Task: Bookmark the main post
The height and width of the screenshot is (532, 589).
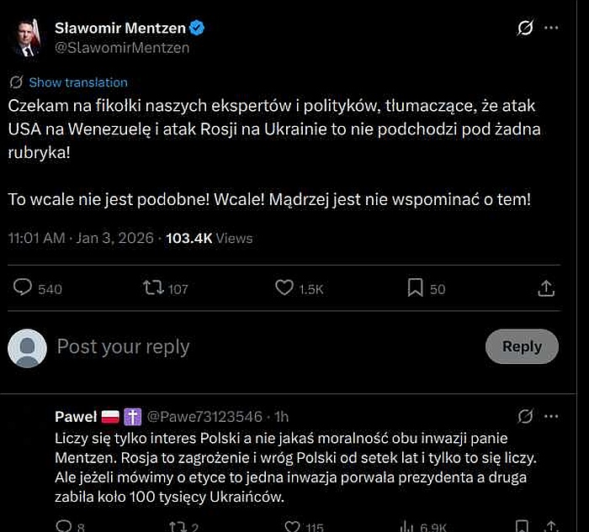Action: coord(415,288)
